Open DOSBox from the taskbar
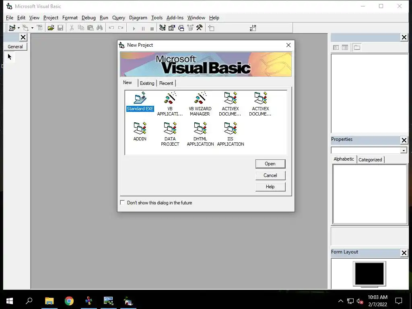Image resolution: width=412 pixels, height=309 pixels. (x=89, y=301)
